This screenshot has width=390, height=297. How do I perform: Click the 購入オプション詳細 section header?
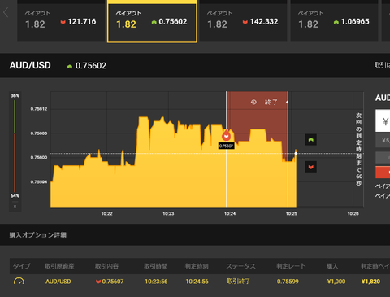[38, 235]
